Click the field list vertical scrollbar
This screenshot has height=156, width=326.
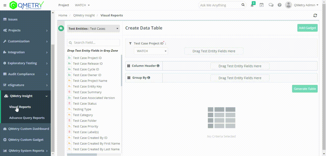[x=121, y=70]
